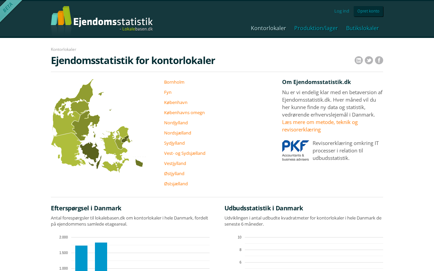Go to Butikslokaler section

(362, 28)
